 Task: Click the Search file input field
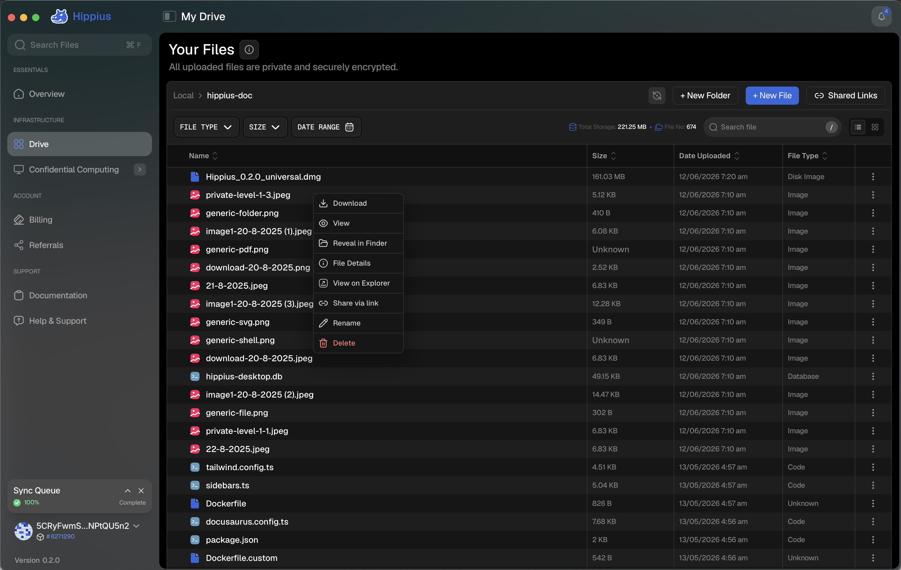[x=772, y=127]
